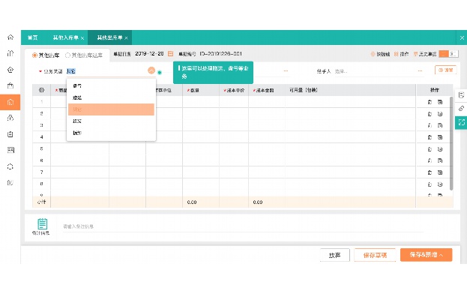Click the teal tip dot beside 业务类型 field
Screen dimensions: 467x294
[160, 73]
